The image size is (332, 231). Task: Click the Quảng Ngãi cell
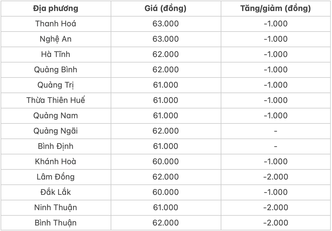pos(55,131)
